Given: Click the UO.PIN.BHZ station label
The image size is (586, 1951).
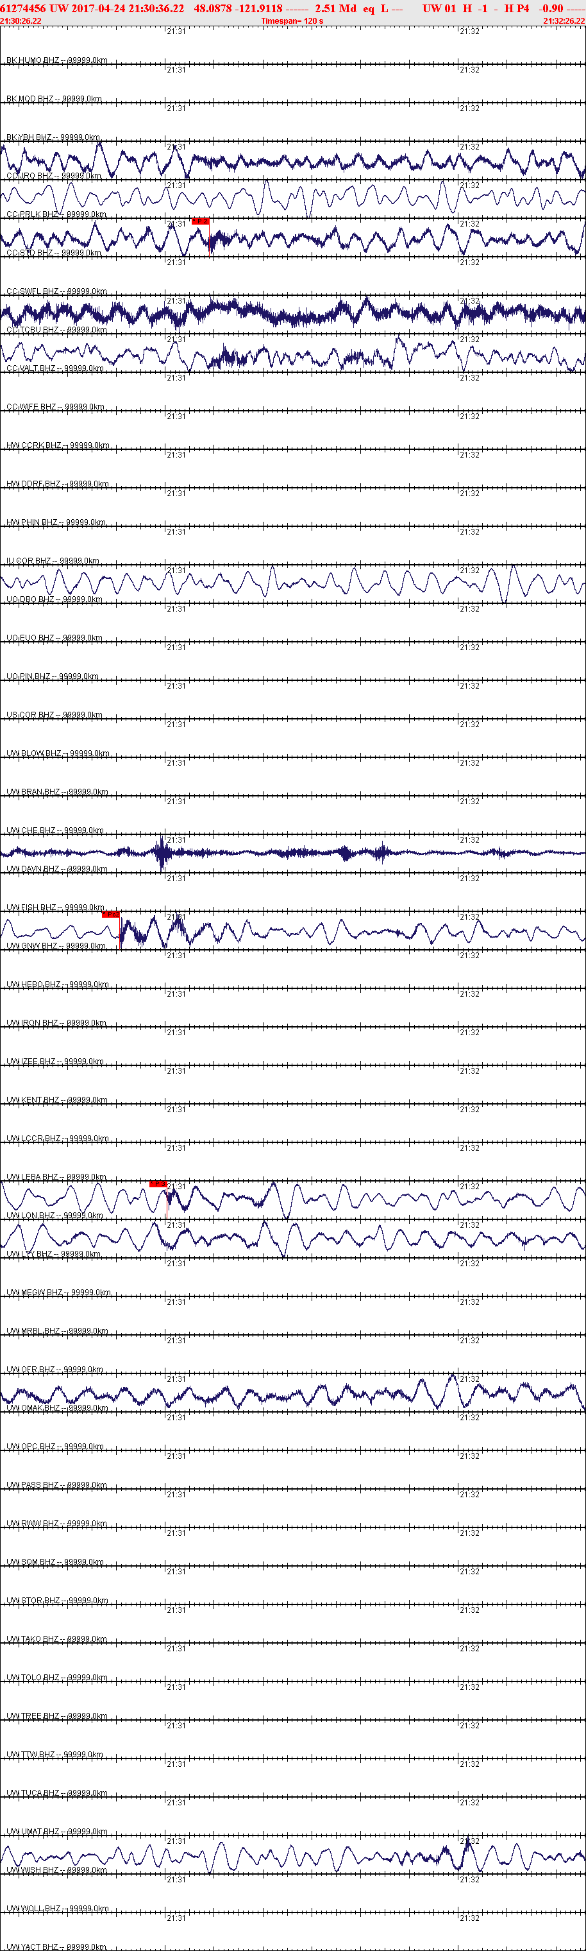Looking at the screenshot, I should [52, 676].
